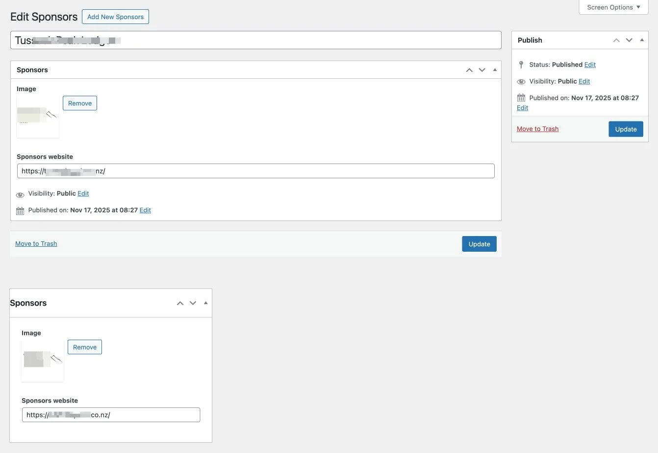Viewport: 658px width, 453px height.
Task: Move lower Sponsors panel up
Action: click(x=180, y=303)
